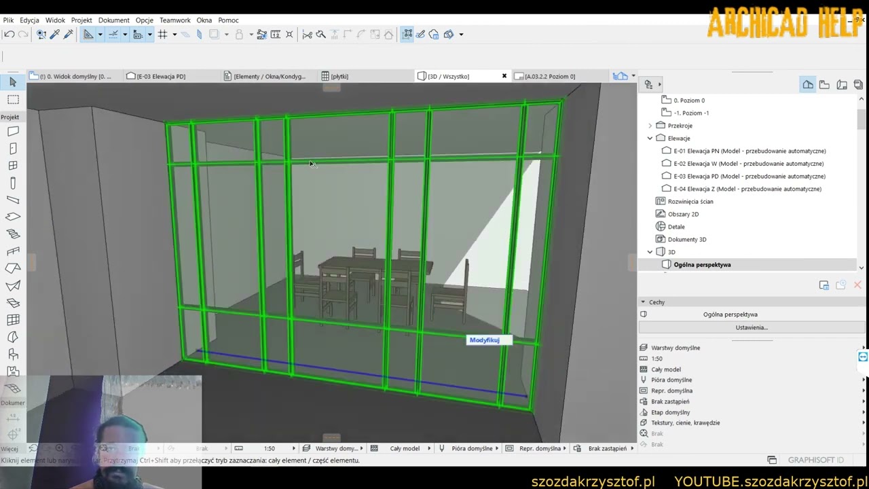Click the Find and Select icon

point(41,35)
